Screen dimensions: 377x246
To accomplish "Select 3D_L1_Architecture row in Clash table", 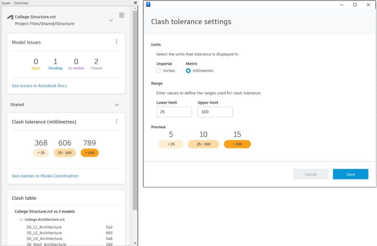I will click(69, 227).
